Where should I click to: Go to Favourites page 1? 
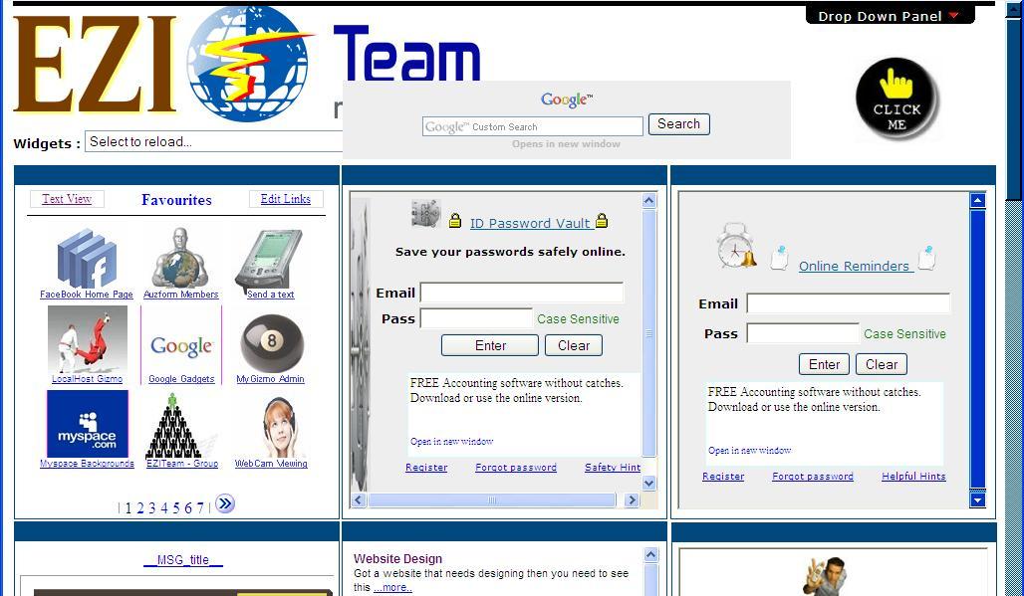(x=128, y=508)
